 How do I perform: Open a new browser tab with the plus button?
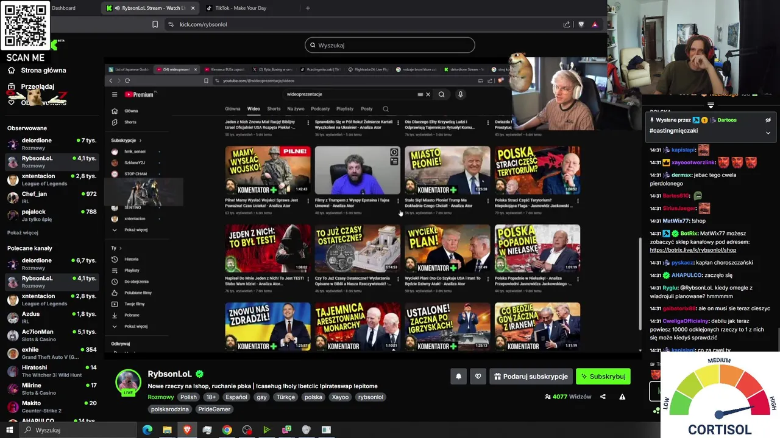pos(308,8)
